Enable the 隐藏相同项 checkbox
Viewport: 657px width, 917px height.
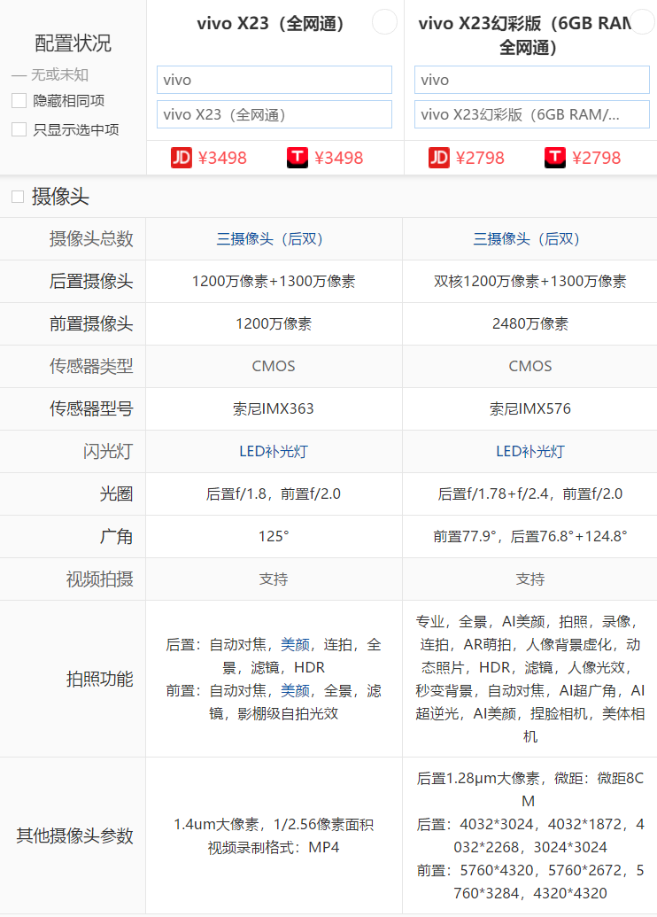click(x=19, y=101)
